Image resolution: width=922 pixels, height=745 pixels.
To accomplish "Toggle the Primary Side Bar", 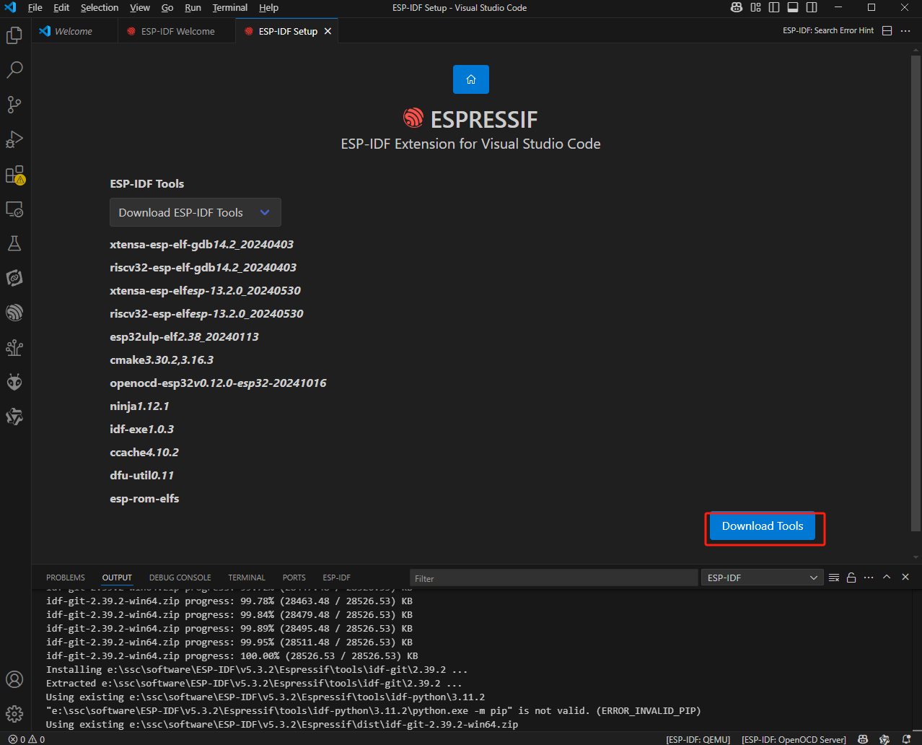I will [x=774, y=8].
